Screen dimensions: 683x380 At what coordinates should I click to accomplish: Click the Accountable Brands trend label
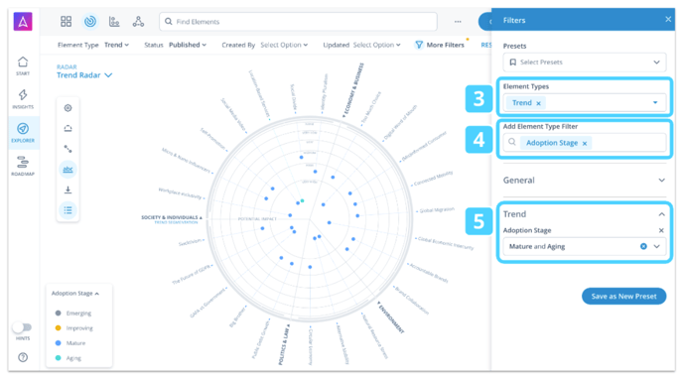[429, 273]
